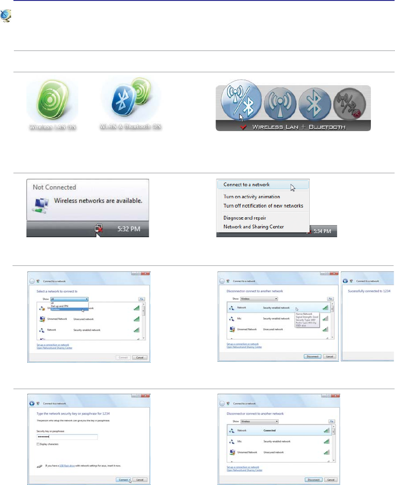The width and height of the screenshot is (395, 485).
Task: Tick the Display characters checkbox
Action: [x=38, y=444]
